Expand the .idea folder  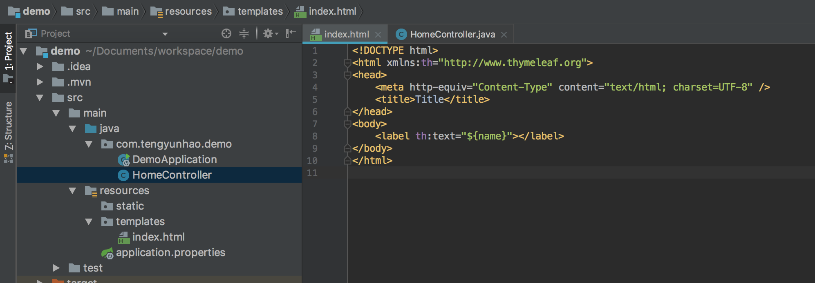click(x=40, y=66)
